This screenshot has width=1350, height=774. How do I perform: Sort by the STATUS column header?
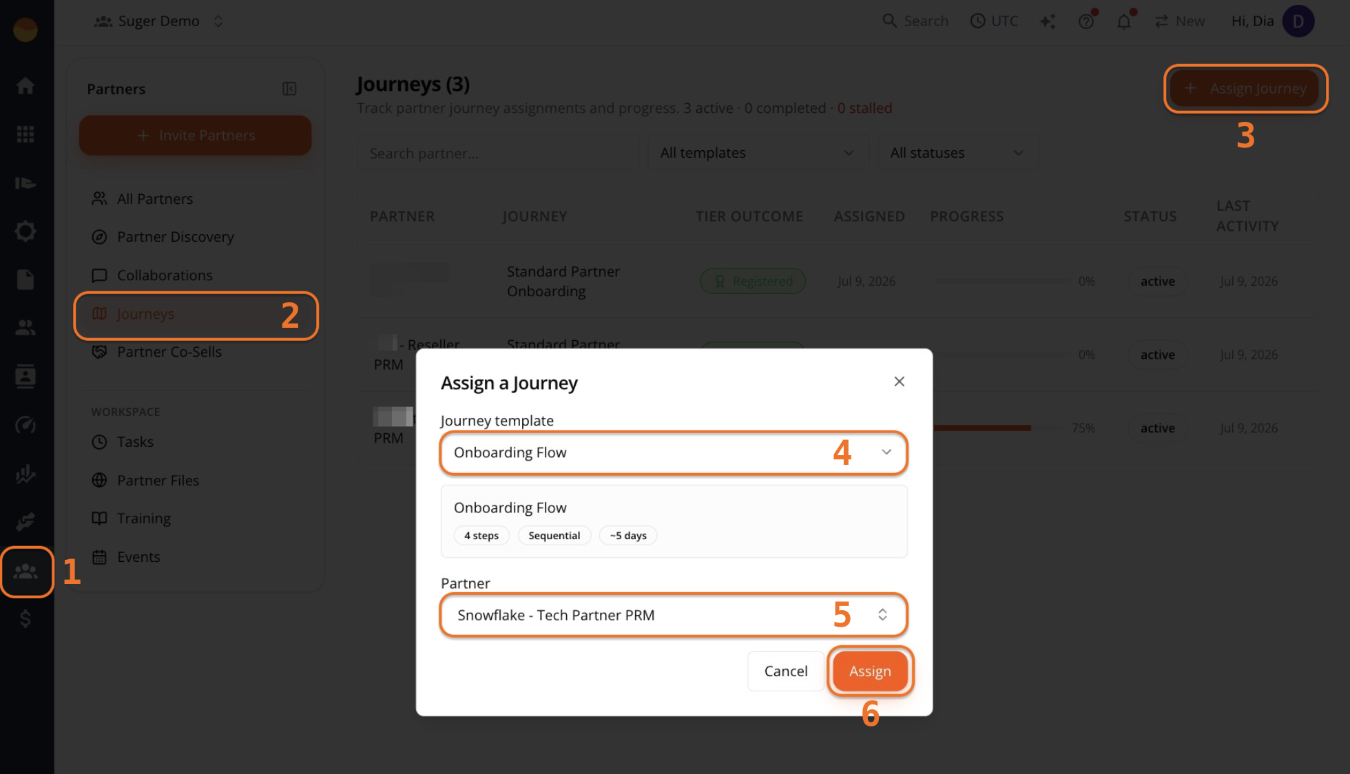coord(1150,217)
